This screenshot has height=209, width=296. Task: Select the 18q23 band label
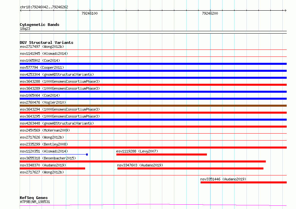pyautogui.click(x=25, y=29)
